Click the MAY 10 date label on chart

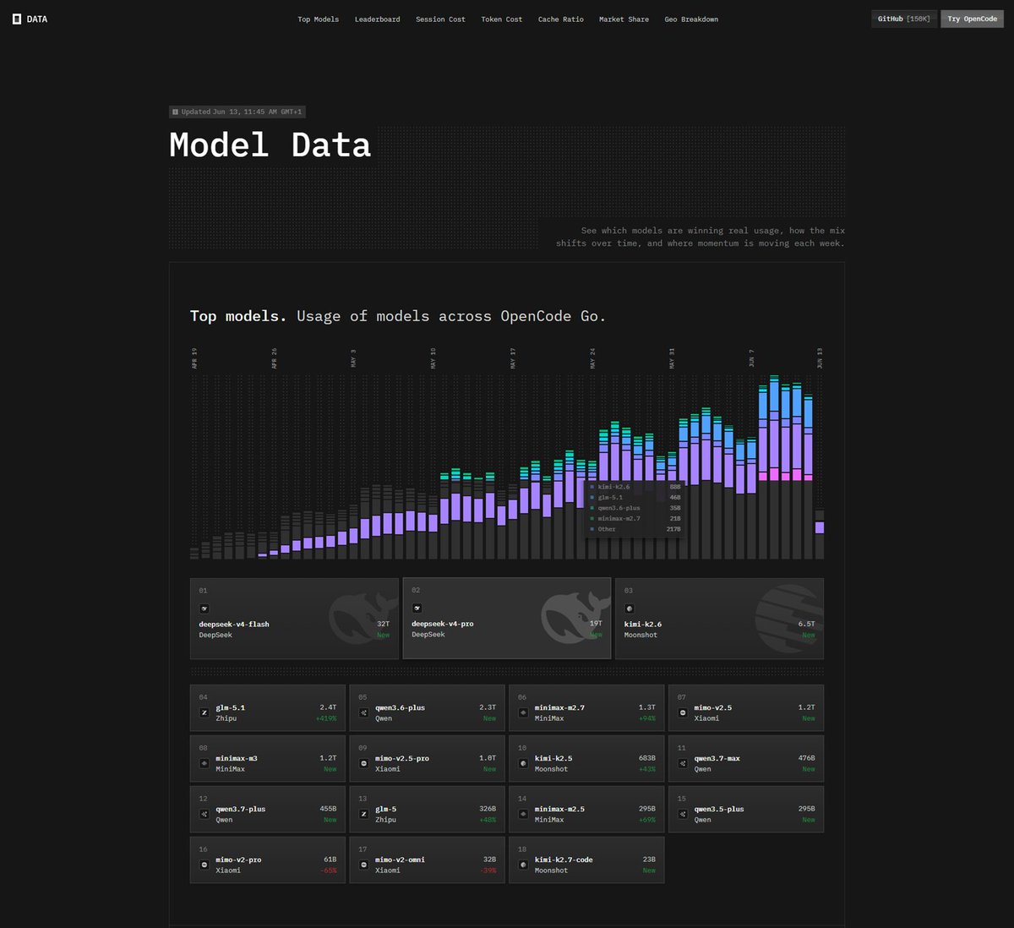[433, 358]
